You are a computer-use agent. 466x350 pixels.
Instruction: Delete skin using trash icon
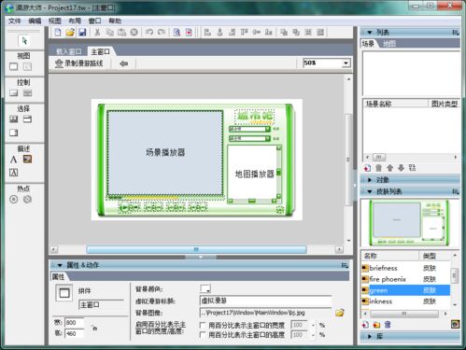(x=388, y=325)
